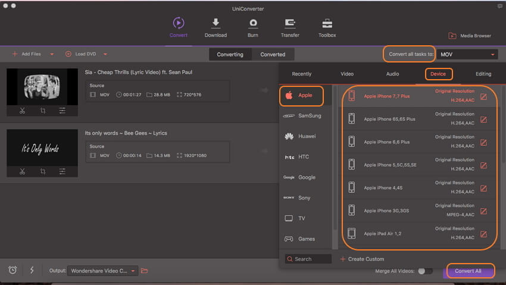Click the Add Files button

(27, 54)
